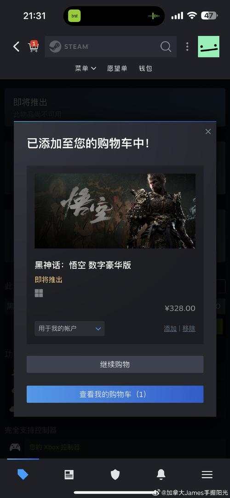Open the 钱包 wallet menu item
The image size is (230, 498).
click(x=145, y=68)
